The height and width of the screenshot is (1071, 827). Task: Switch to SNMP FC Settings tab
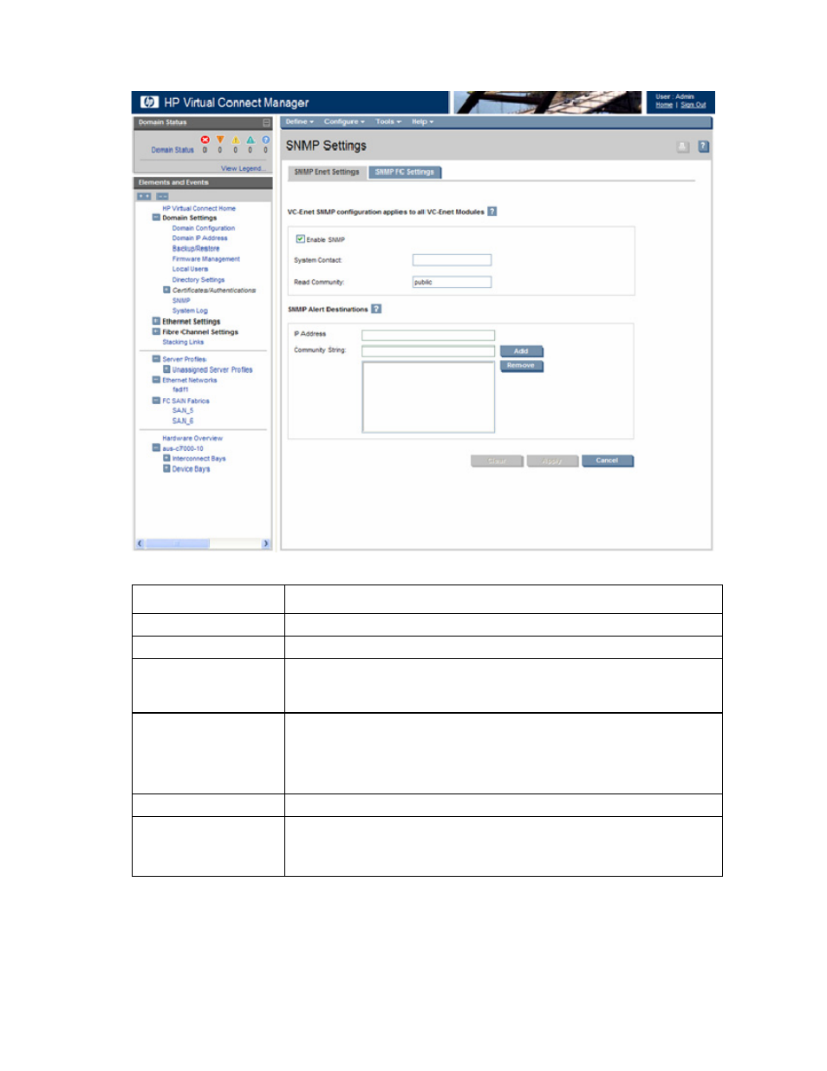click(x=405, y=172)
